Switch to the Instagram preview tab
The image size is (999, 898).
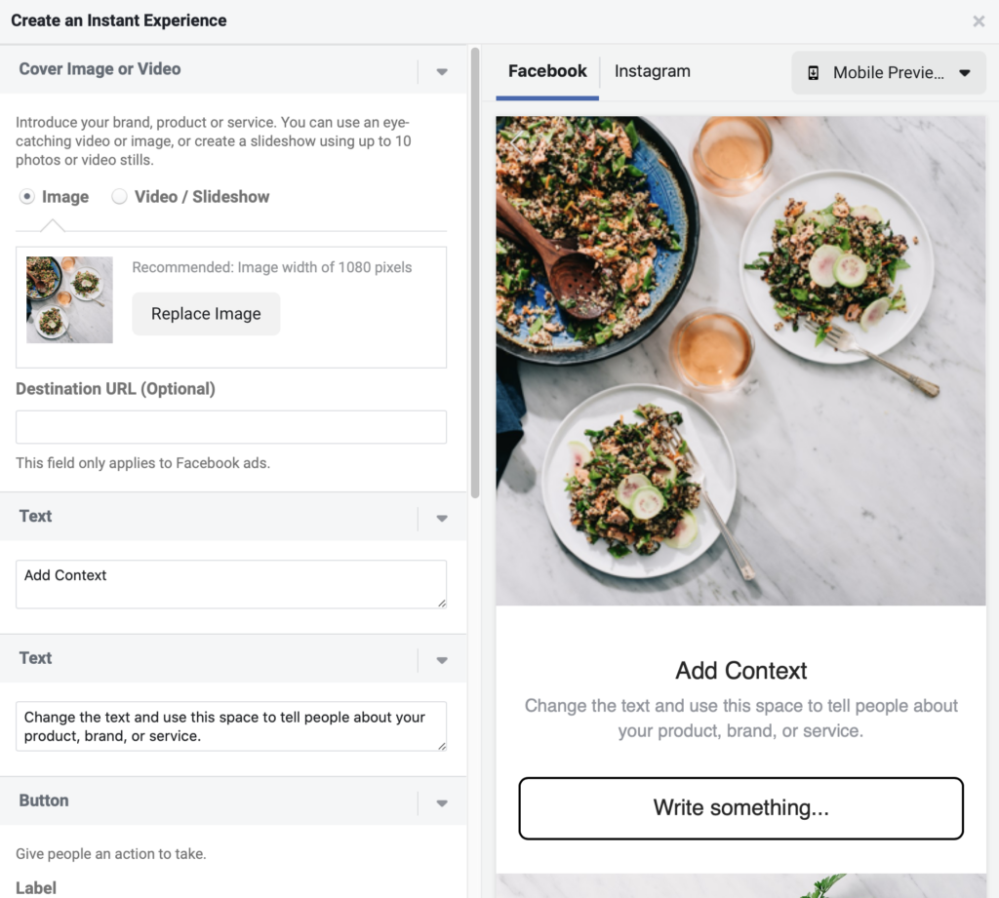652,71
